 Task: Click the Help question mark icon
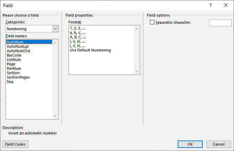[210, 5]
